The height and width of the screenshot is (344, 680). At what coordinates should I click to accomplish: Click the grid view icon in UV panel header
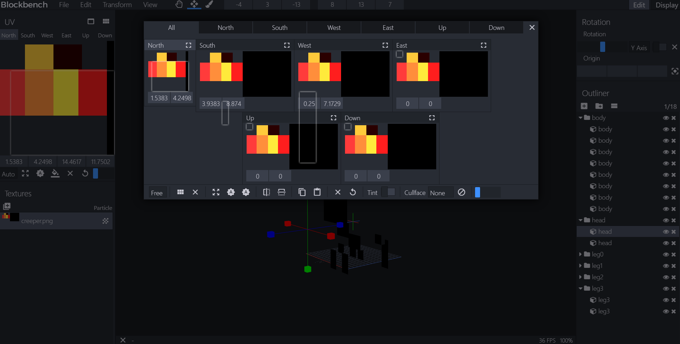point(106,21)
